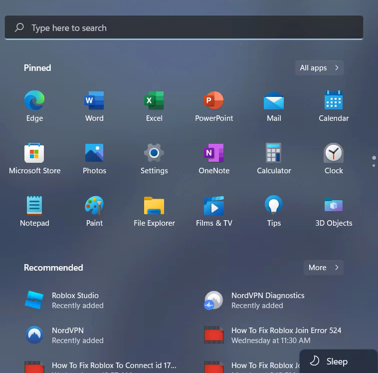The width and height of the screenshot is (378, 373).
Task: Open Excel pinned app
Action: [154, 106]
